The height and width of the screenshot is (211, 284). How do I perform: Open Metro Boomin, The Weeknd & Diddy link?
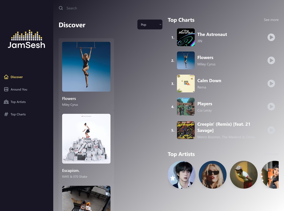[x=226, y=137]
